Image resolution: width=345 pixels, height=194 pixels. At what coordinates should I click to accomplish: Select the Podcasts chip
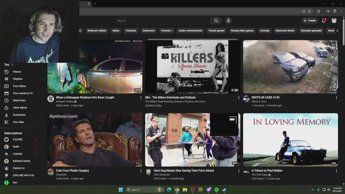[131, 31]
